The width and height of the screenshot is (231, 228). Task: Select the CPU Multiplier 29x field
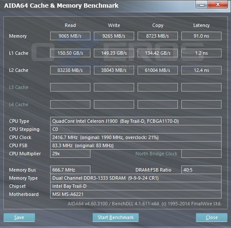click(x=70, y=154)
